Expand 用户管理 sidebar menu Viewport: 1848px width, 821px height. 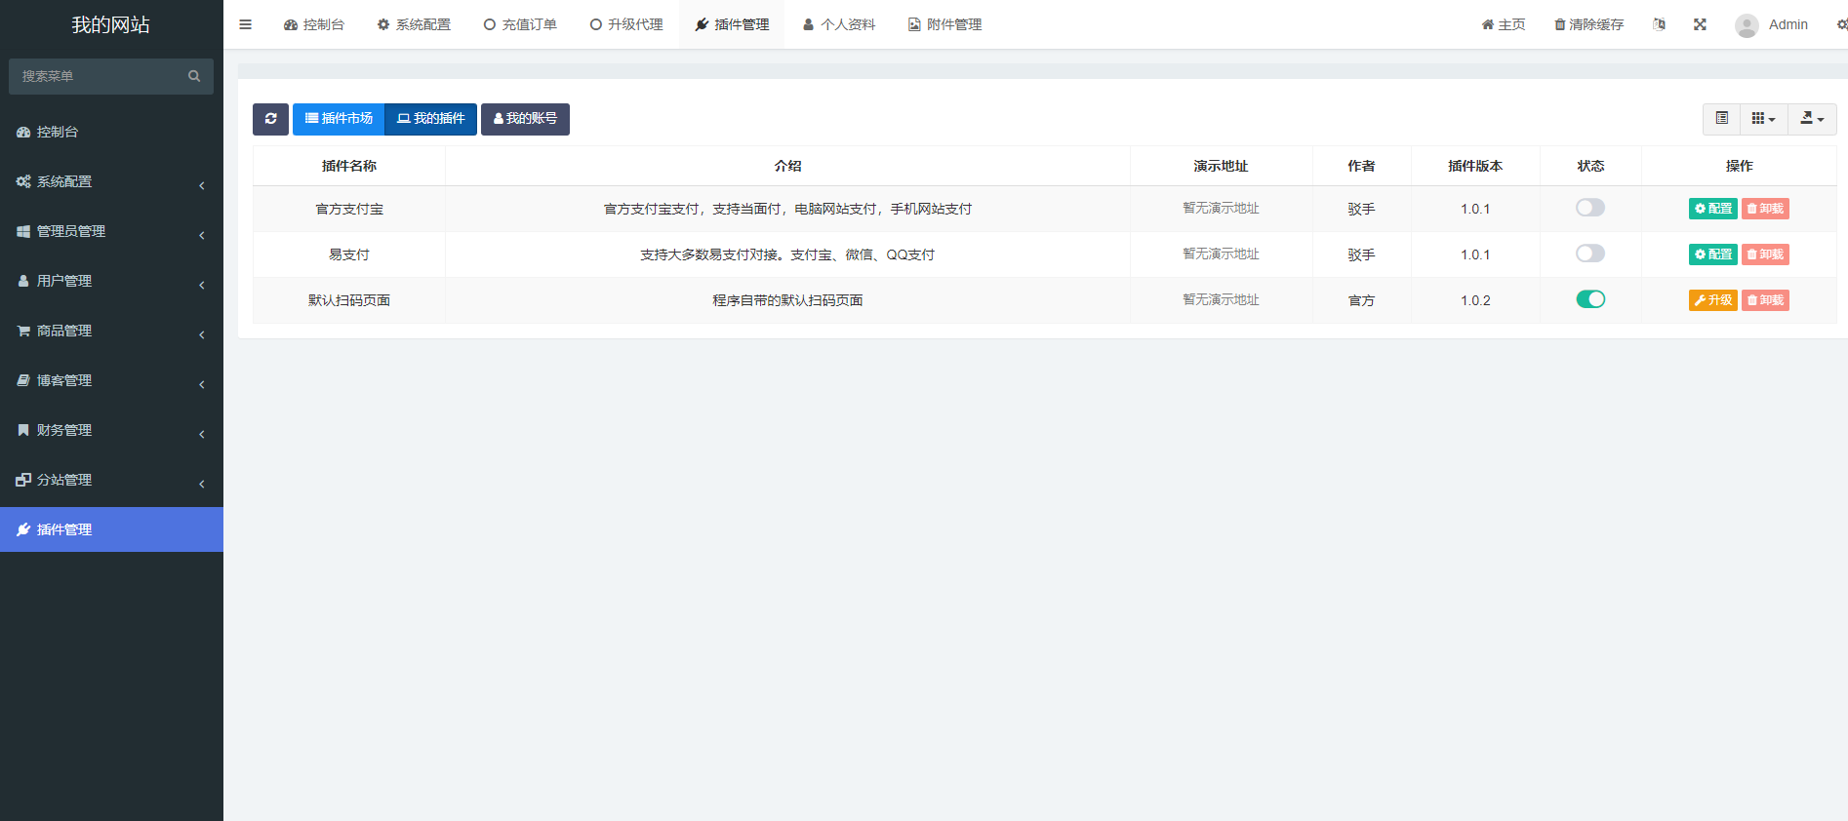pos(111,281)
